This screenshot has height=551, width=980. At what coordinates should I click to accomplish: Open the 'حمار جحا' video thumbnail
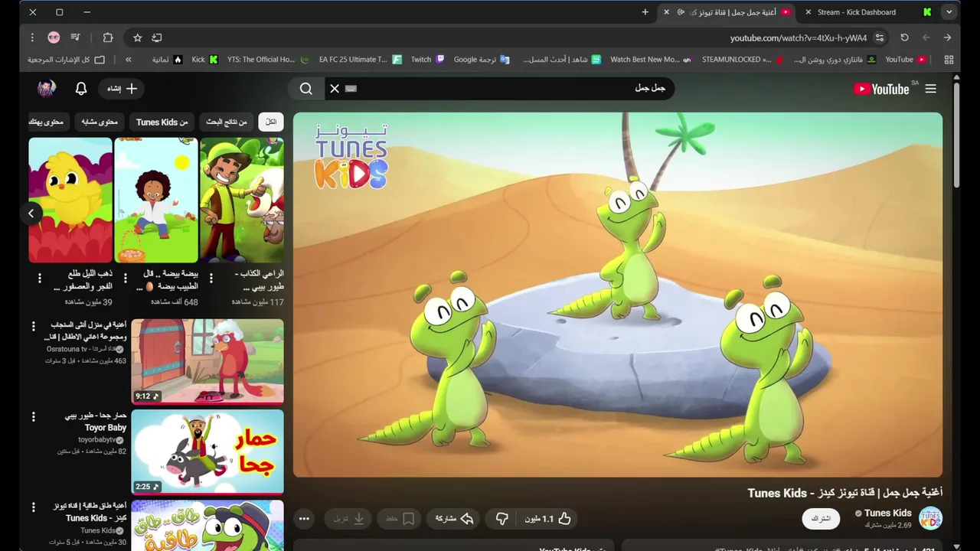[207, 452]
